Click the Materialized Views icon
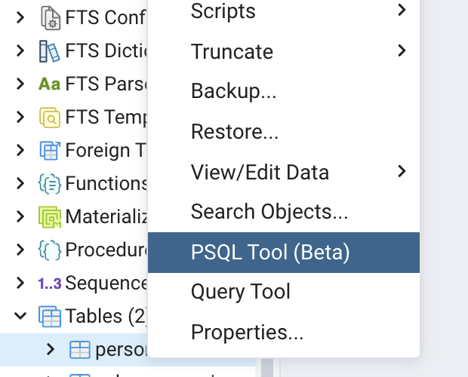 pos(50,216)
